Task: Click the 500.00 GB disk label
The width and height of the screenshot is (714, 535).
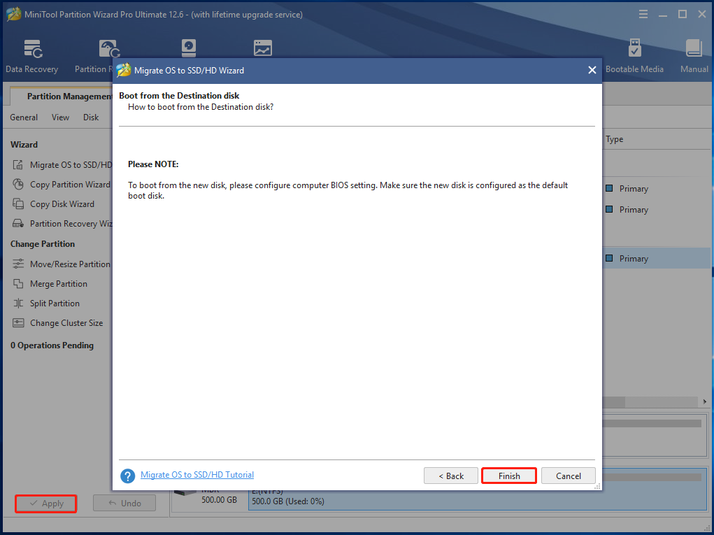Action: 219,500
